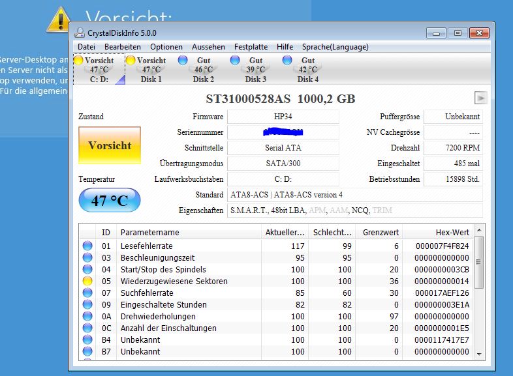Select the C: D: disk tab

(99, 70)
